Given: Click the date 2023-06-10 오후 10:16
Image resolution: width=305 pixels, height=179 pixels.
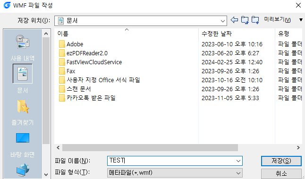Looking at the screenshot, I should pyautogui.click(x=232, y=44).
